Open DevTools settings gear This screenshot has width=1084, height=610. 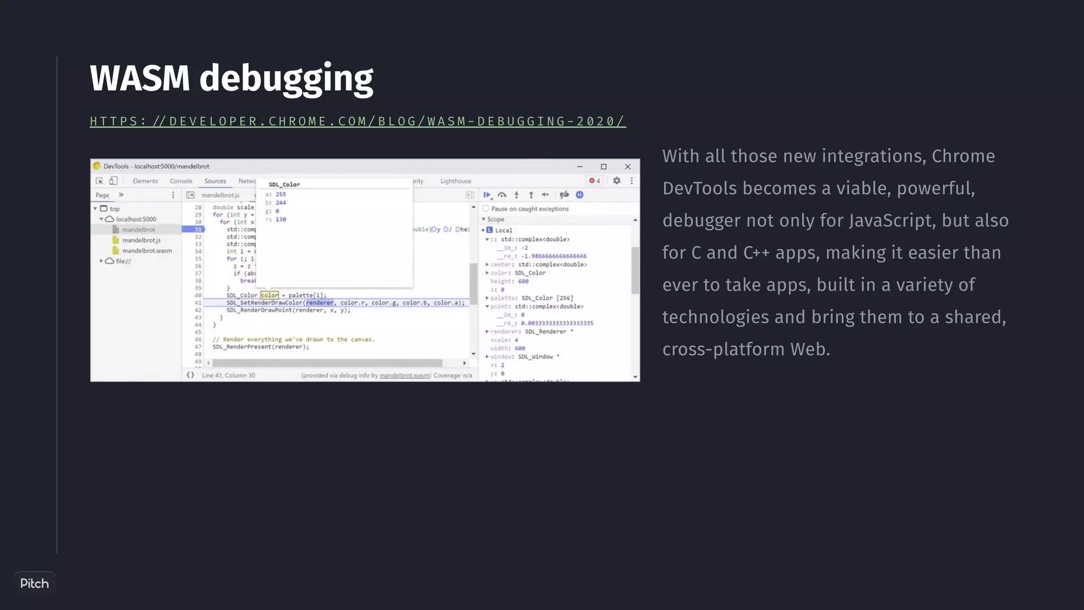tap(617, 181)
